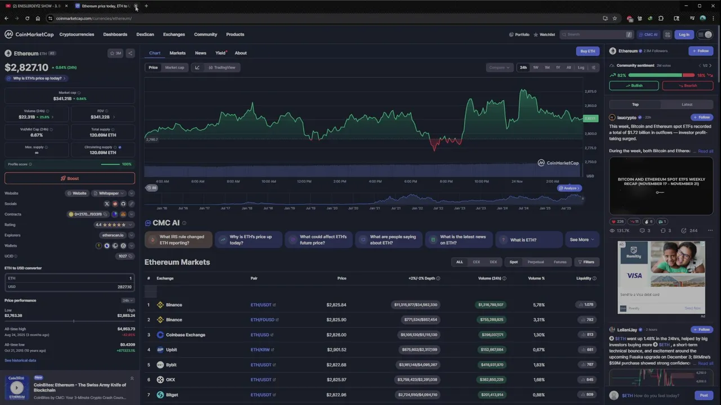Viewport: 721px width, 405px height.
Task: Click the 82% bullish sentiment bar
Action: (x=656, y=75)
